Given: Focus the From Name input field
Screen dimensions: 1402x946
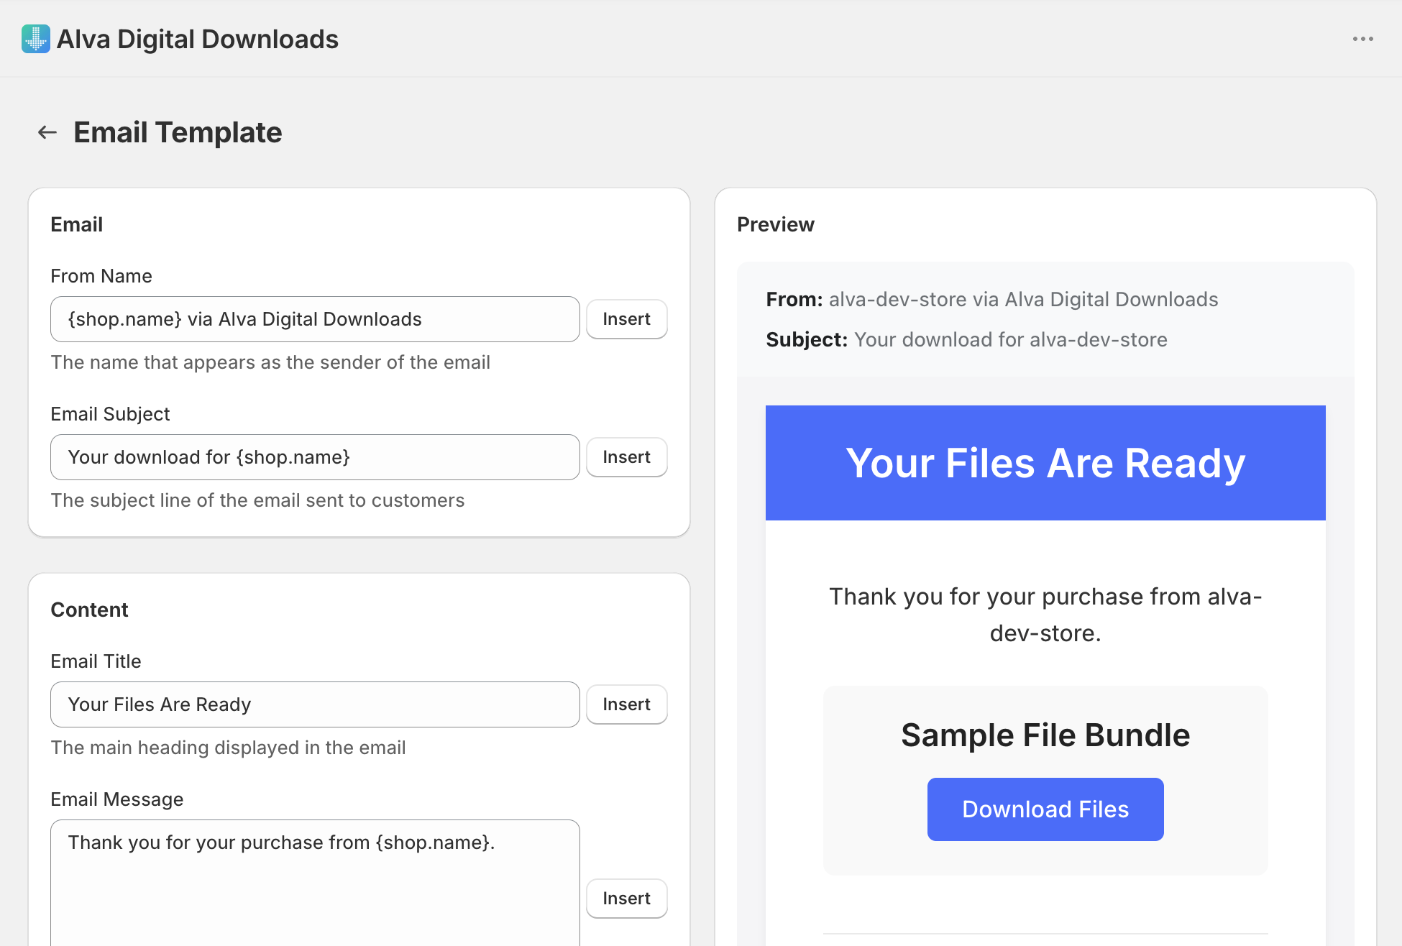Looking at the screenshot, I should pos(315,319).
